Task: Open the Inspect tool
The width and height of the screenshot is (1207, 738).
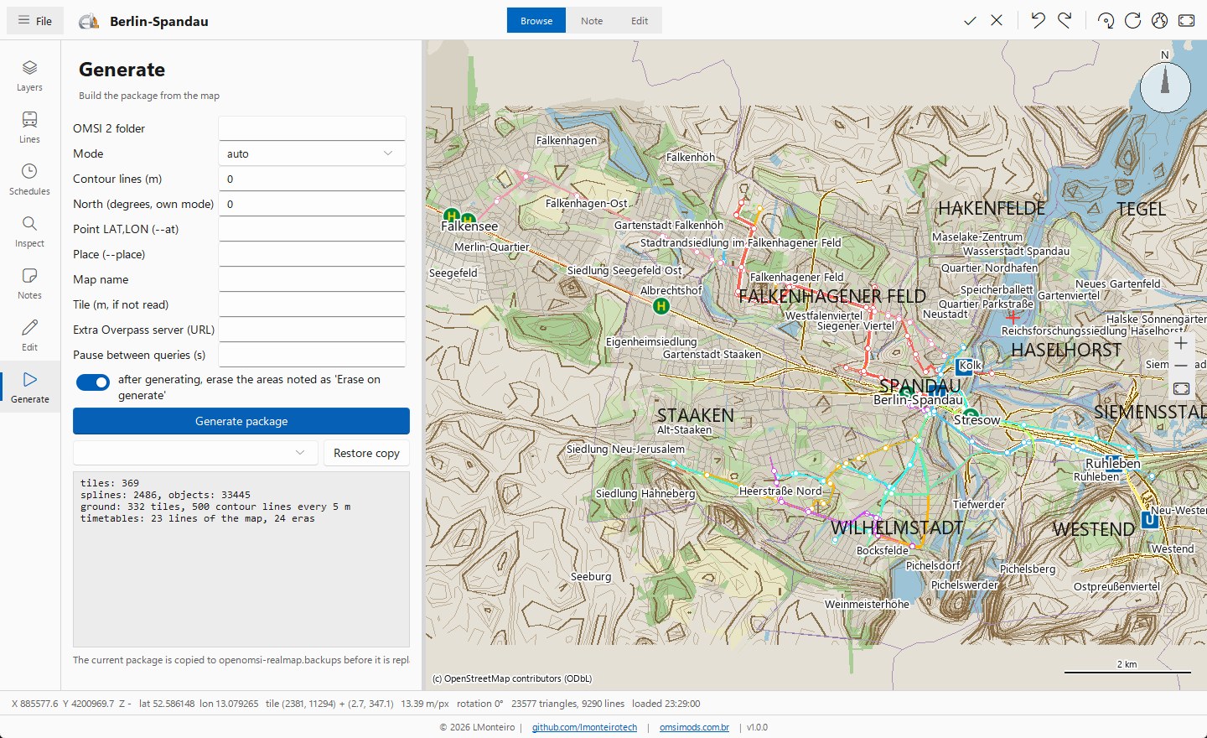Action: 29,231
